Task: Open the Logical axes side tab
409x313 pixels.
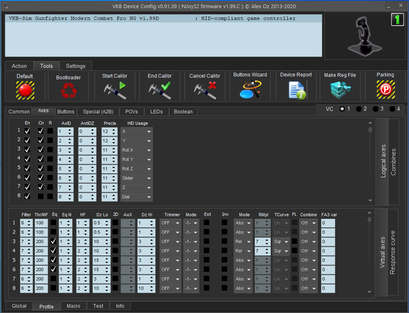Action: [383, 161]
